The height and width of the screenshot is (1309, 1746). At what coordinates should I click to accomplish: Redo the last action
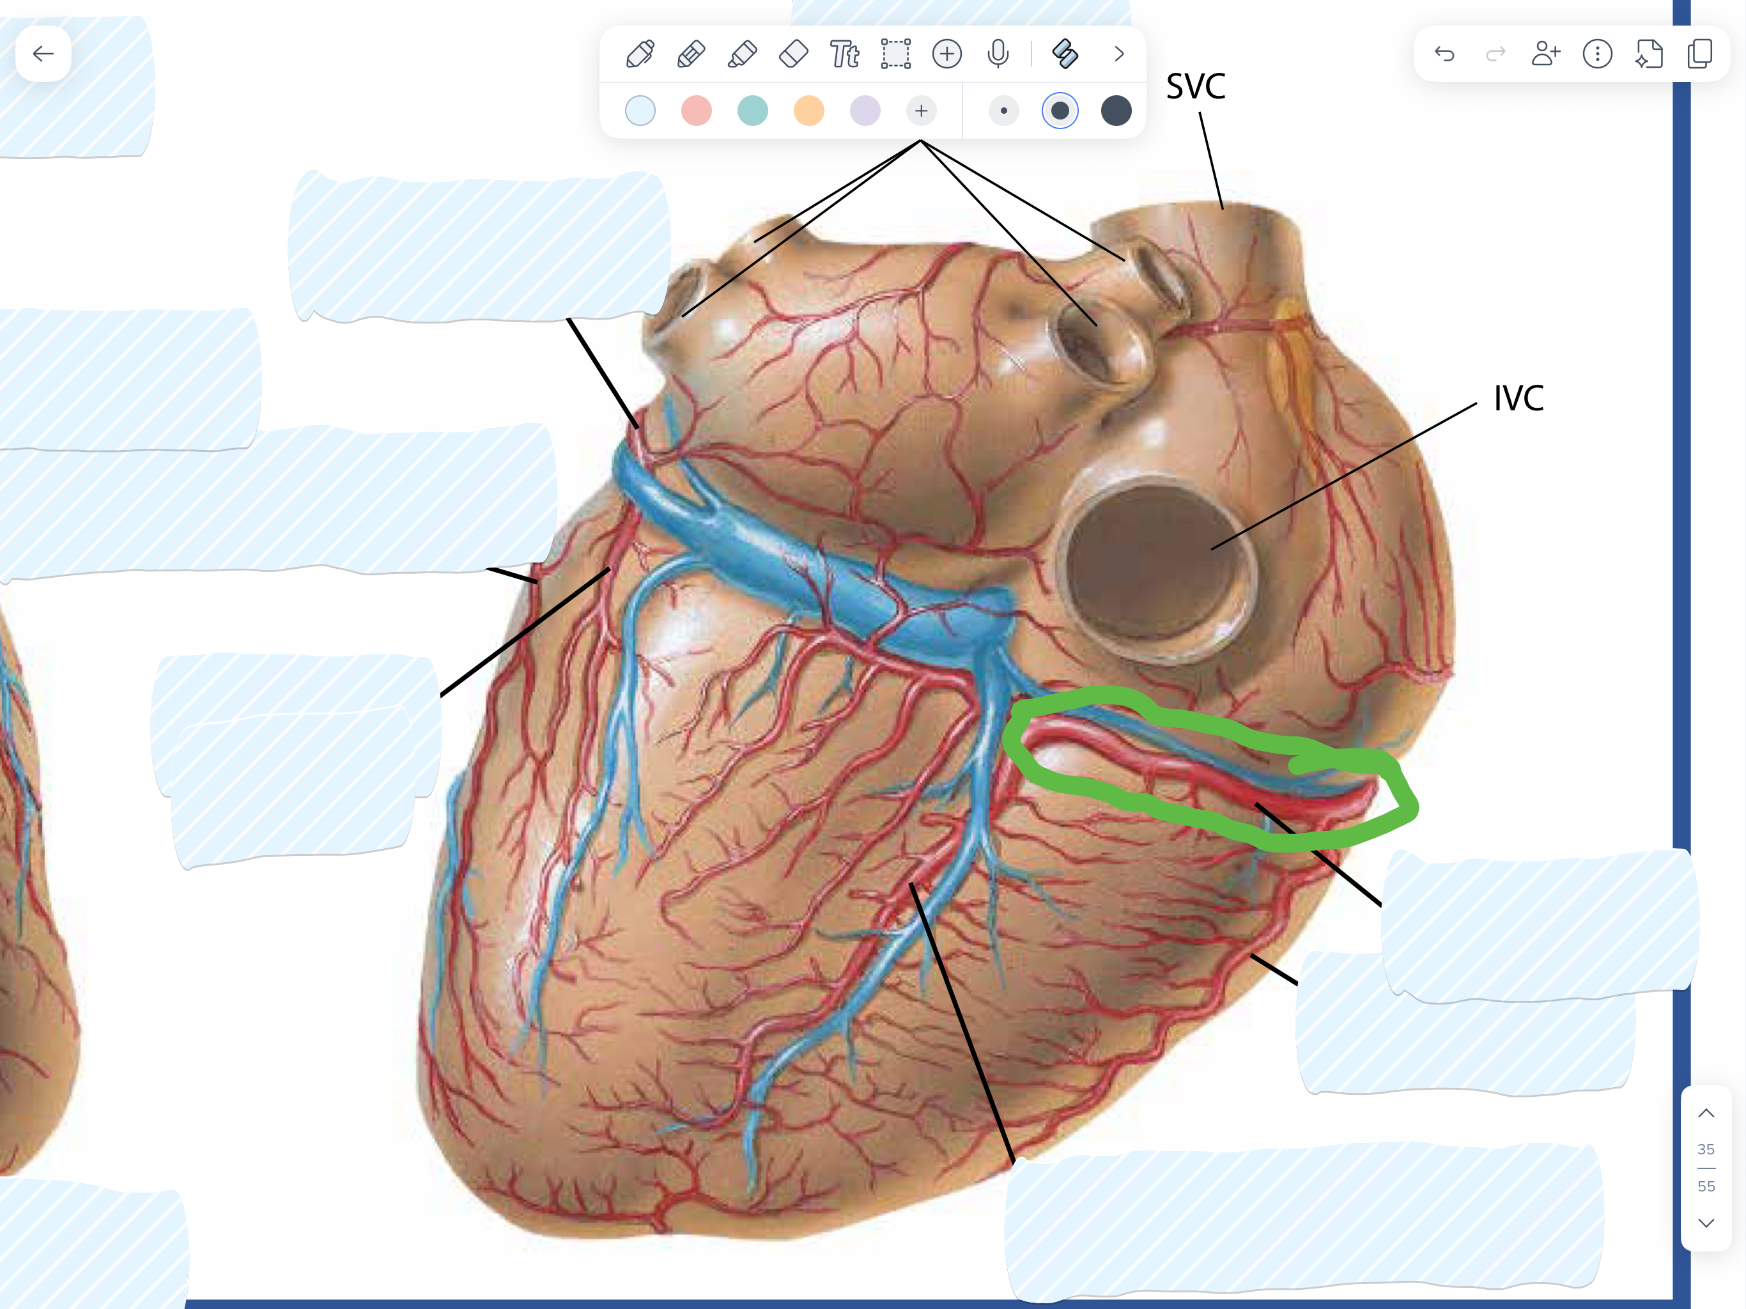[x=1495, y=54]
